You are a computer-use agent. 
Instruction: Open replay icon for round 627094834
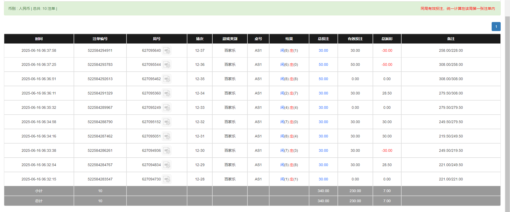pyautogui.click(x=167, y=165)
